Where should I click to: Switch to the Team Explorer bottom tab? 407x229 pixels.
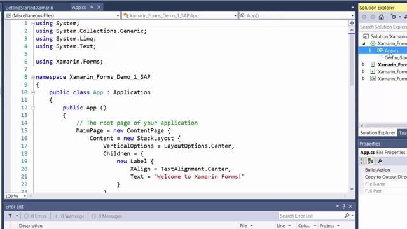(403, 133)
